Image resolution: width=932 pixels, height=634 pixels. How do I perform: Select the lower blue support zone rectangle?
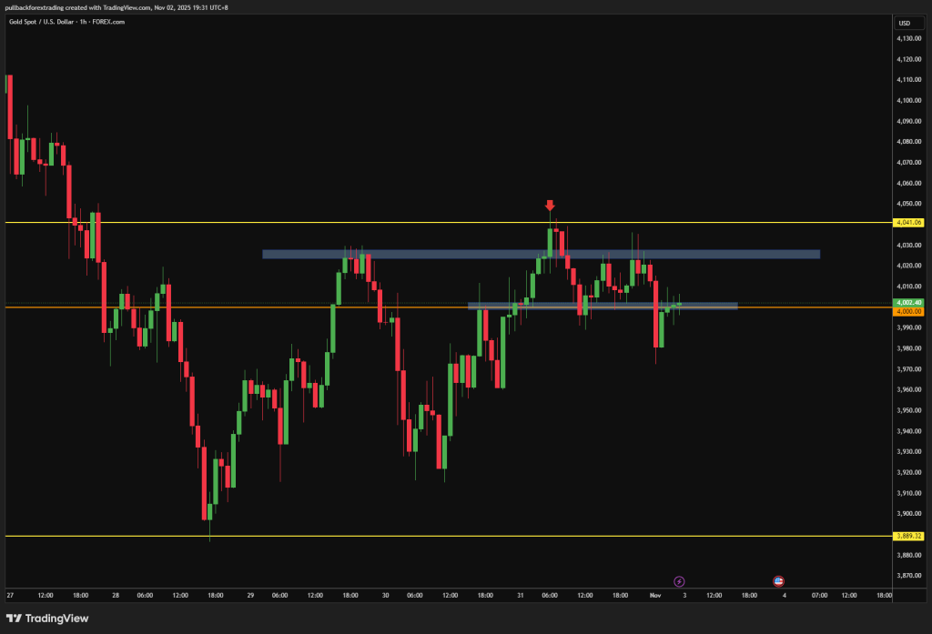tap(602, 306)
